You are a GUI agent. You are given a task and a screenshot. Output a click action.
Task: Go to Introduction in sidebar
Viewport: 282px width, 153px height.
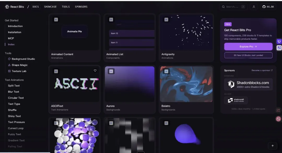(x=15, y=26)
